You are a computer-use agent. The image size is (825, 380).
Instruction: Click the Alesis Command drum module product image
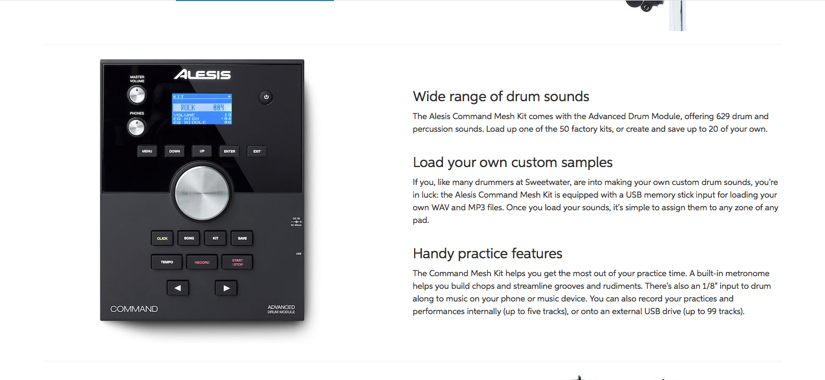pyautogui.click(x=202, y=191)
